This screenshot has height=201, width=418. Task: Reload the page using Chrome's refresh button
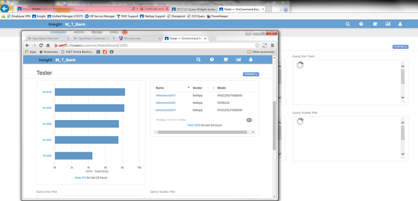point(41,45)
